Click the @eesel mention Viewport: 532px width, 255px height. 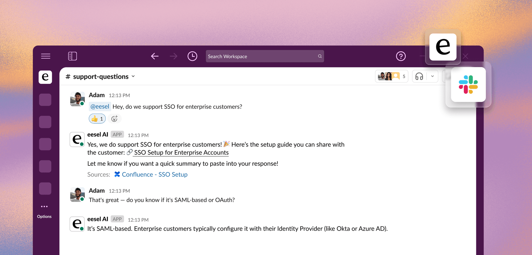click(100, 107)
